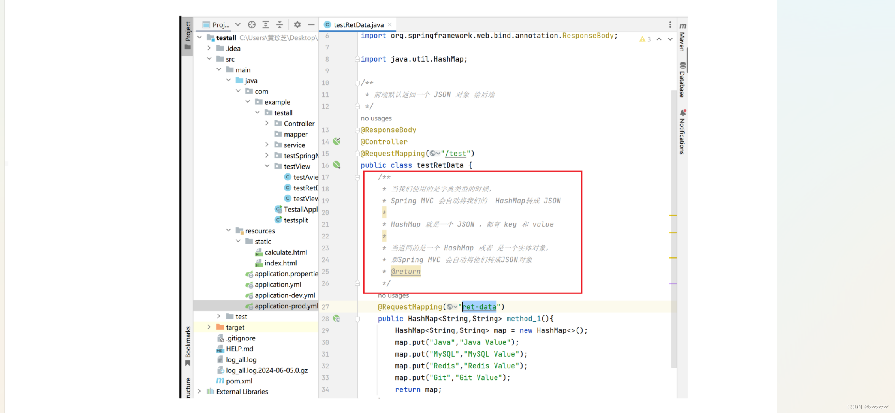895x413 pixels.
Task: Click the highlighted ret-data string
Action: pos(479,307)
